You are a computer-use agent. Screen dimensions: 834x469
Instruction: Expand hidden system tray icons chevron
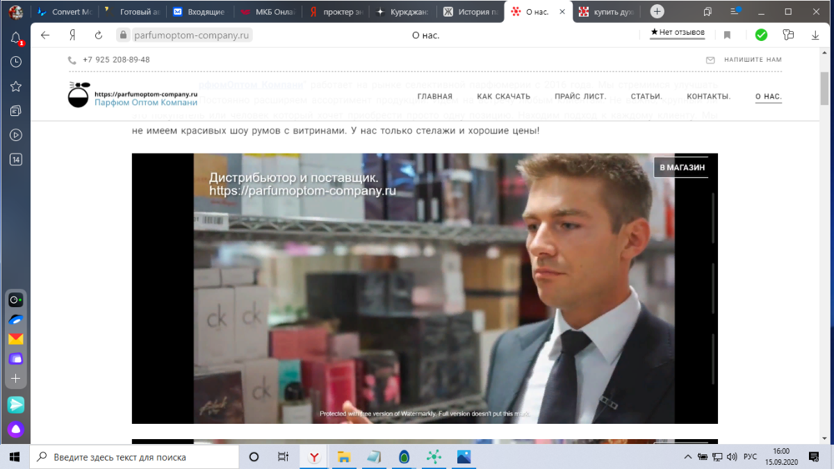(x=687, y=457)
